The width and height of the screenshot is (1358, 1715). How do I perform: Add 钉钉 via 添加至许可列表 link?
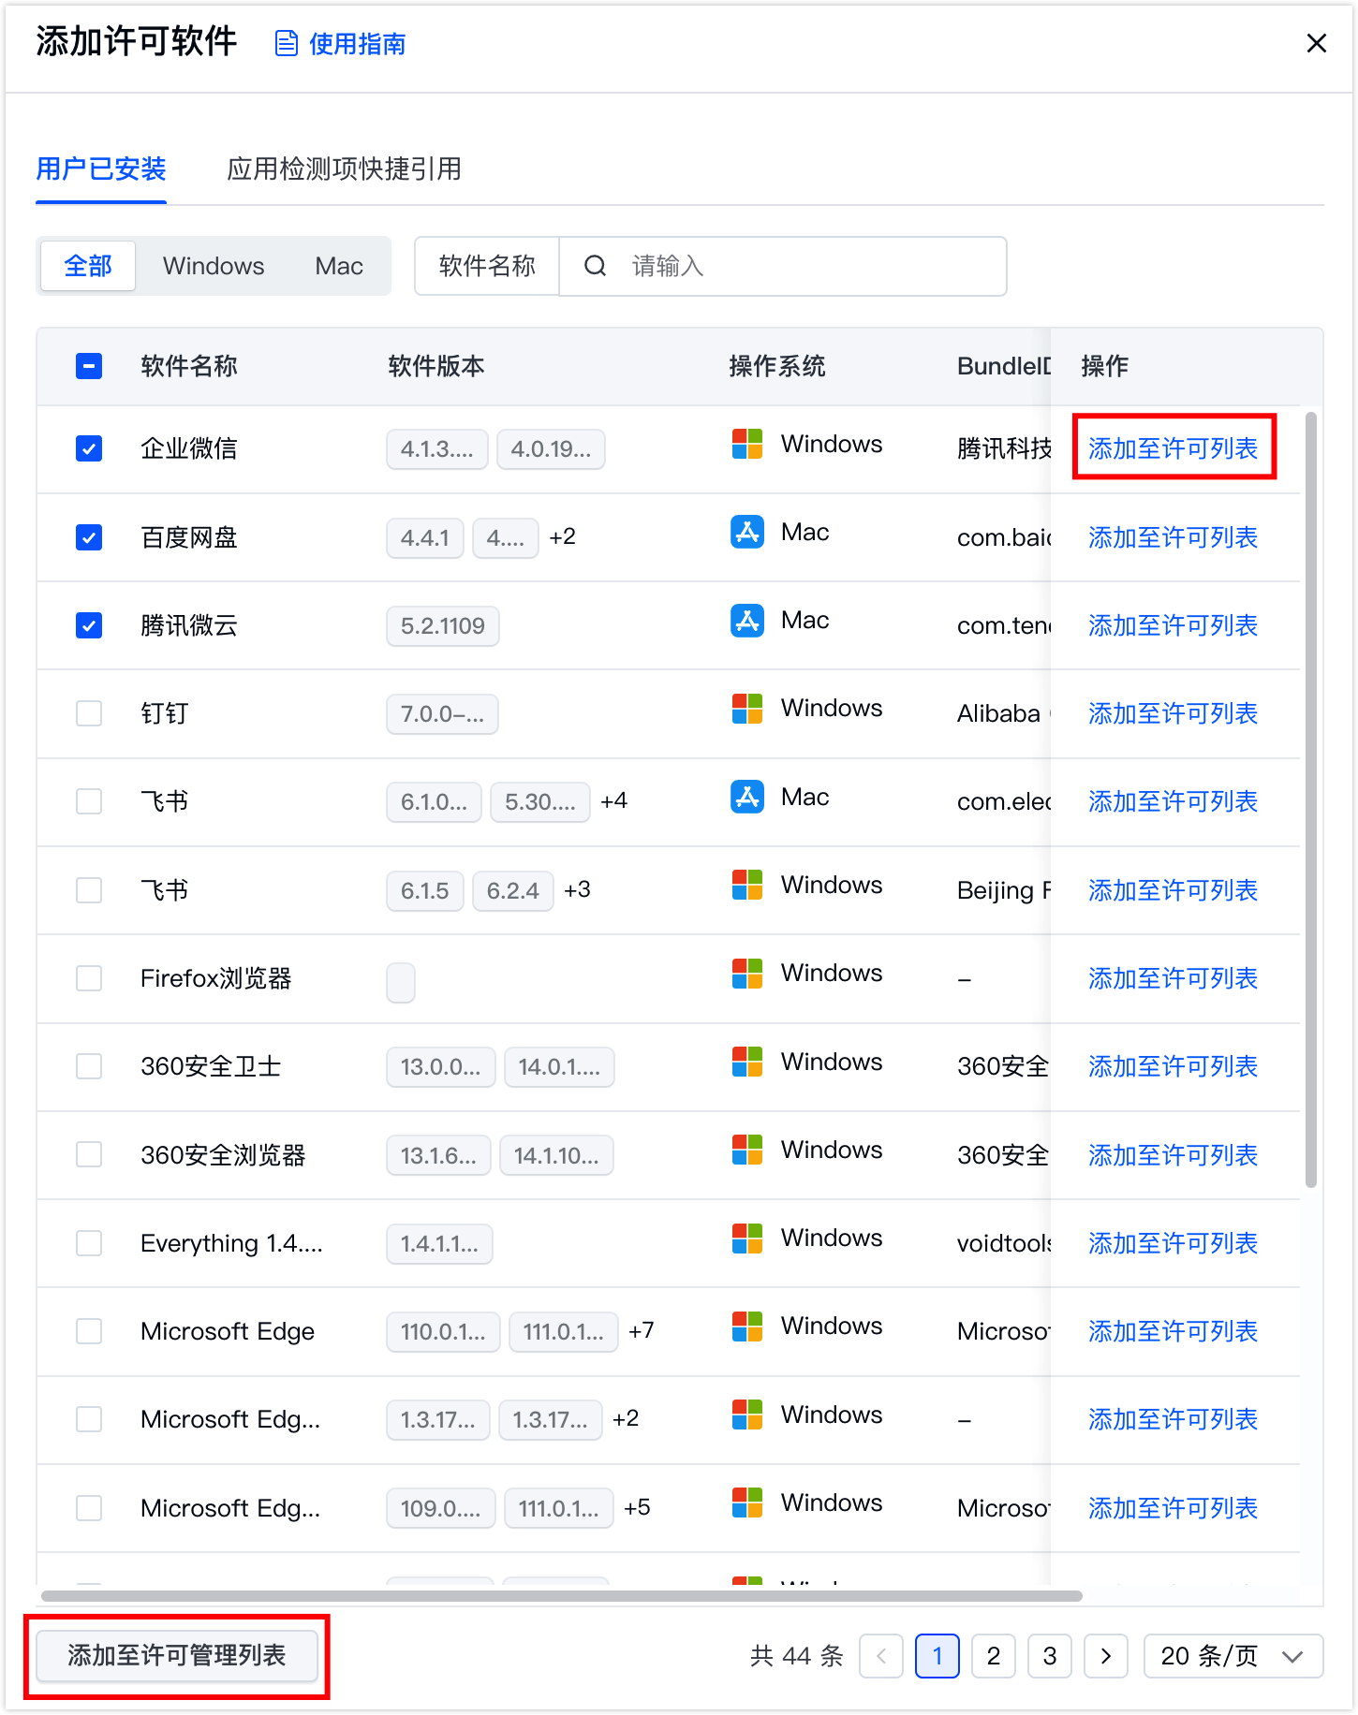pyautogui.click(x=1173, y=713)
